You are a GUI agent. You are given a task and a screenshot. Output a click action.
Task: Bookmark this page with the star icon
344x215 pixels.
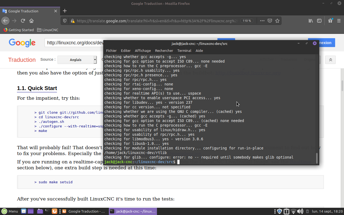click(x=277, y=21)
